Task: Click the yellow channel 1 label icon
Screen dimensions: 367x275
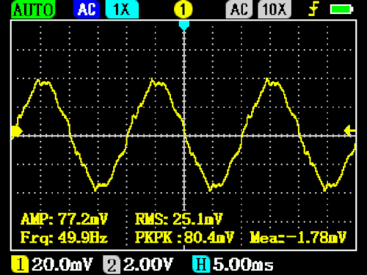Action: 20,265
